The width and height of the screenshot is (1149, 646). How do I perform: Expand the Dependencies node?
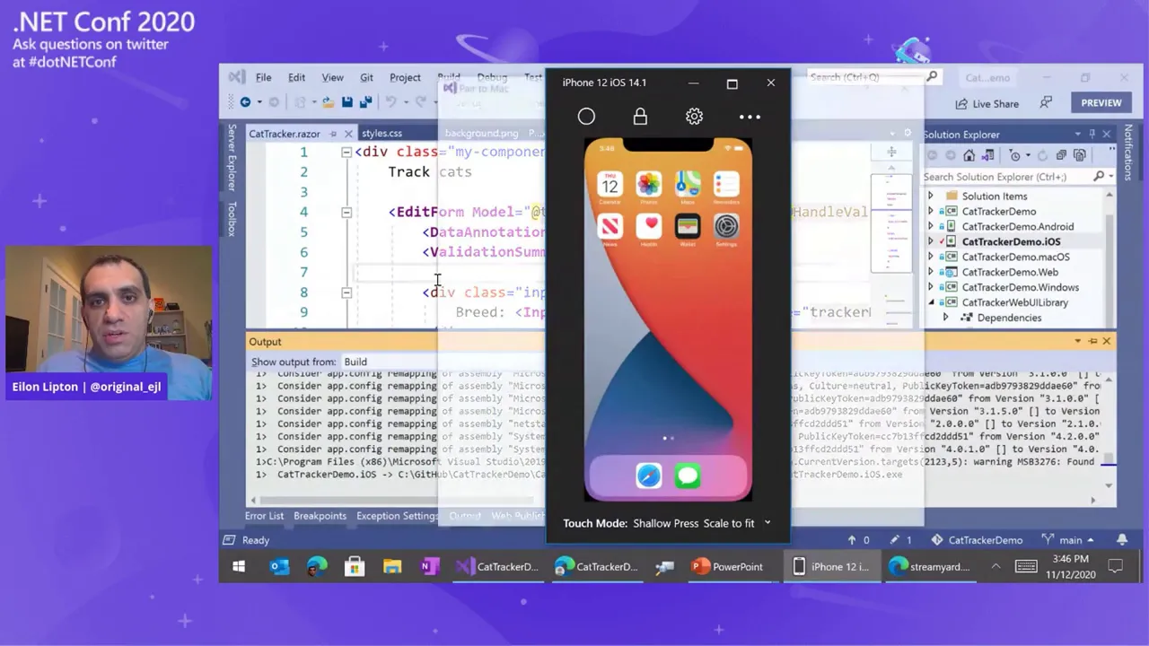tap(945, 318)
